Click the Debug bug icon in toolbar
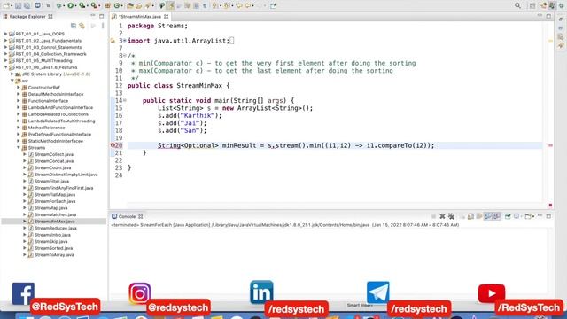Screen dimensions: 567x319 click(58, 5)
